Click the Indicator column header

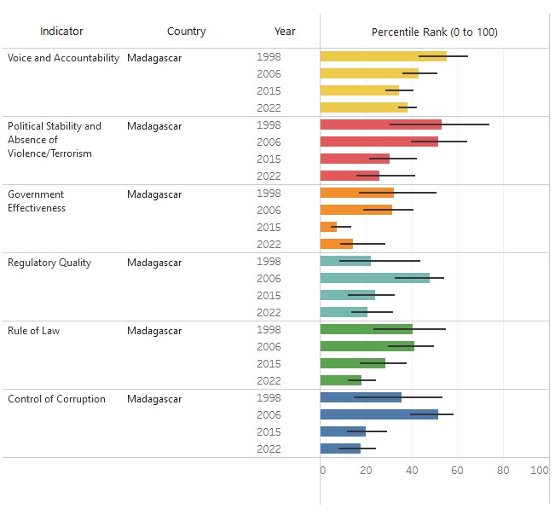point(61,32)
